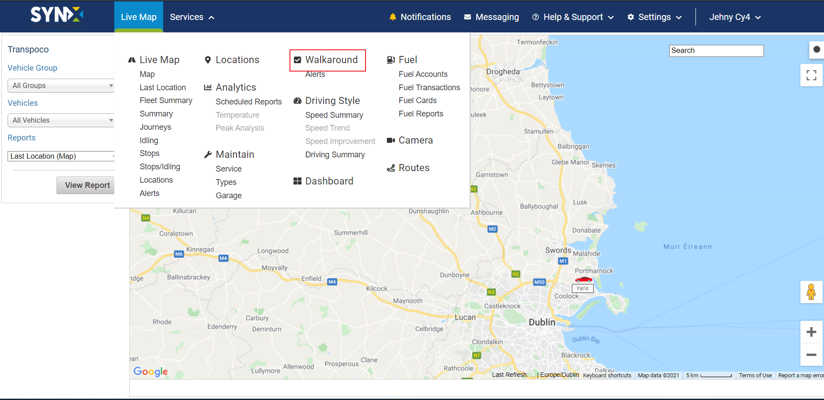Screen dimensions: 824x400
Task: Collapse the Services menu chevron
Action: 212,17
